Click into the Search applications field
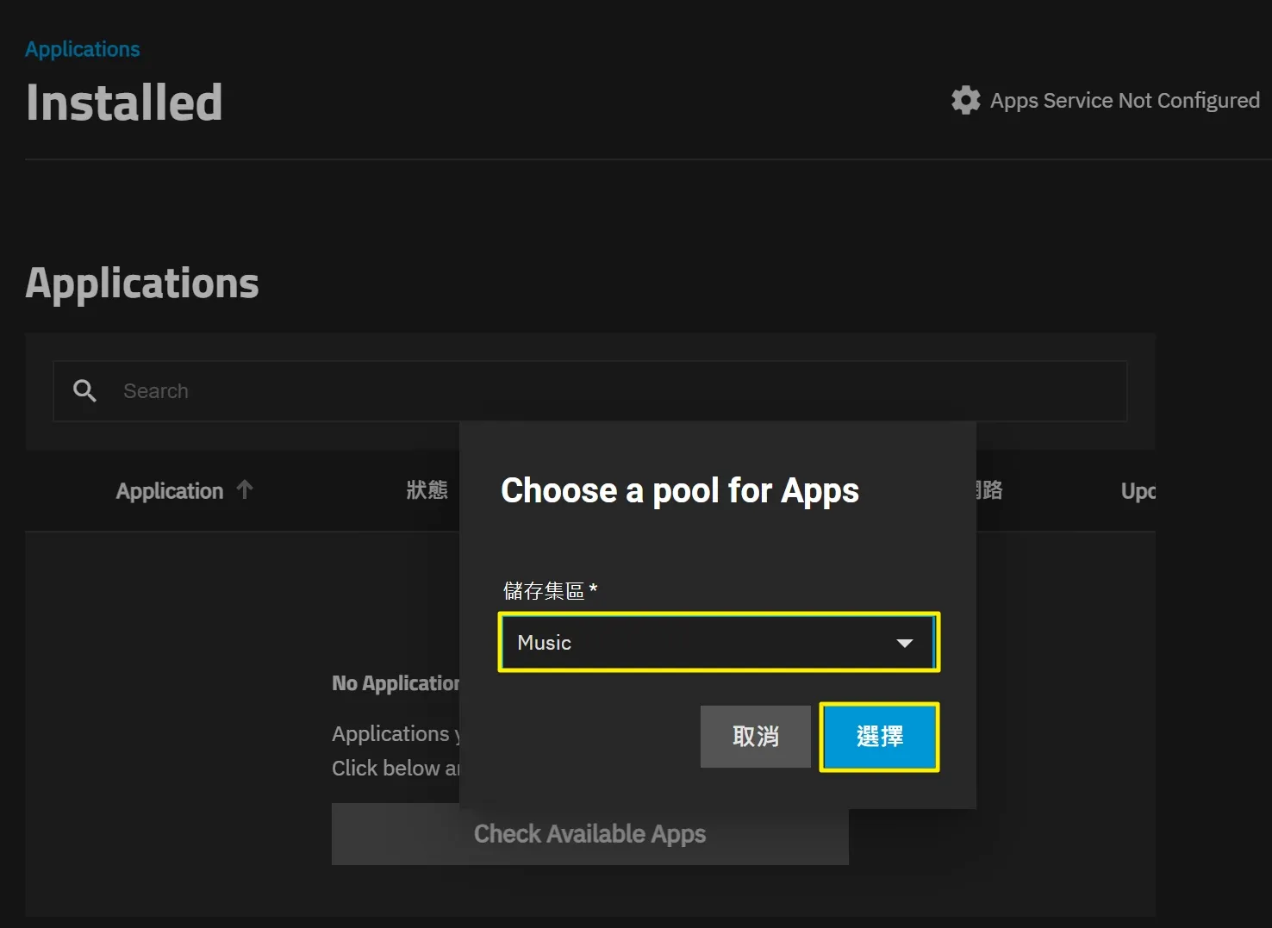The height and width of the screenshot is (928, 1272). click(x=590, y=391)
